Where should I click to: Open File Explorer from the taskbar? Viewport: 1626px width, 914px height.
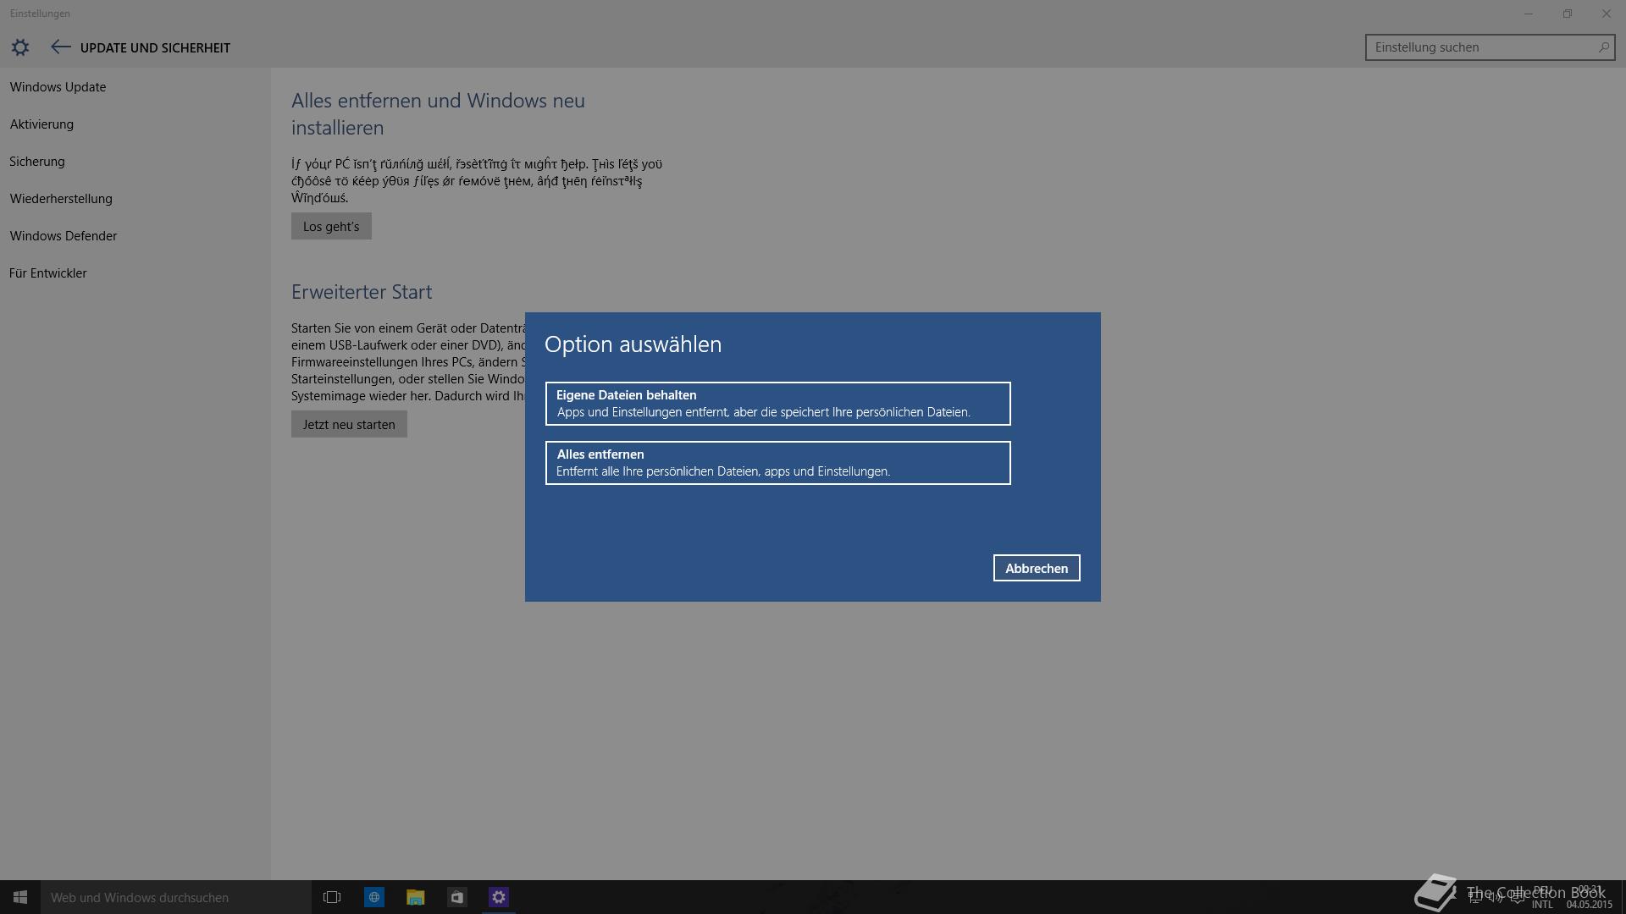pyautogui.click(x=416, y=897)
